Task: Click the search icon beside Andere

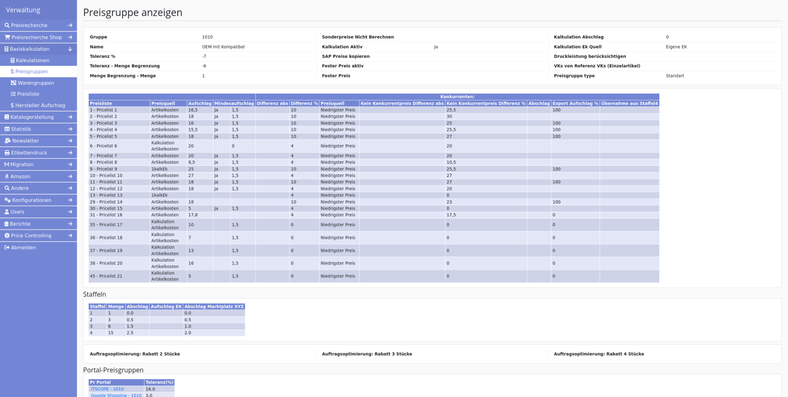Action: 7,188
